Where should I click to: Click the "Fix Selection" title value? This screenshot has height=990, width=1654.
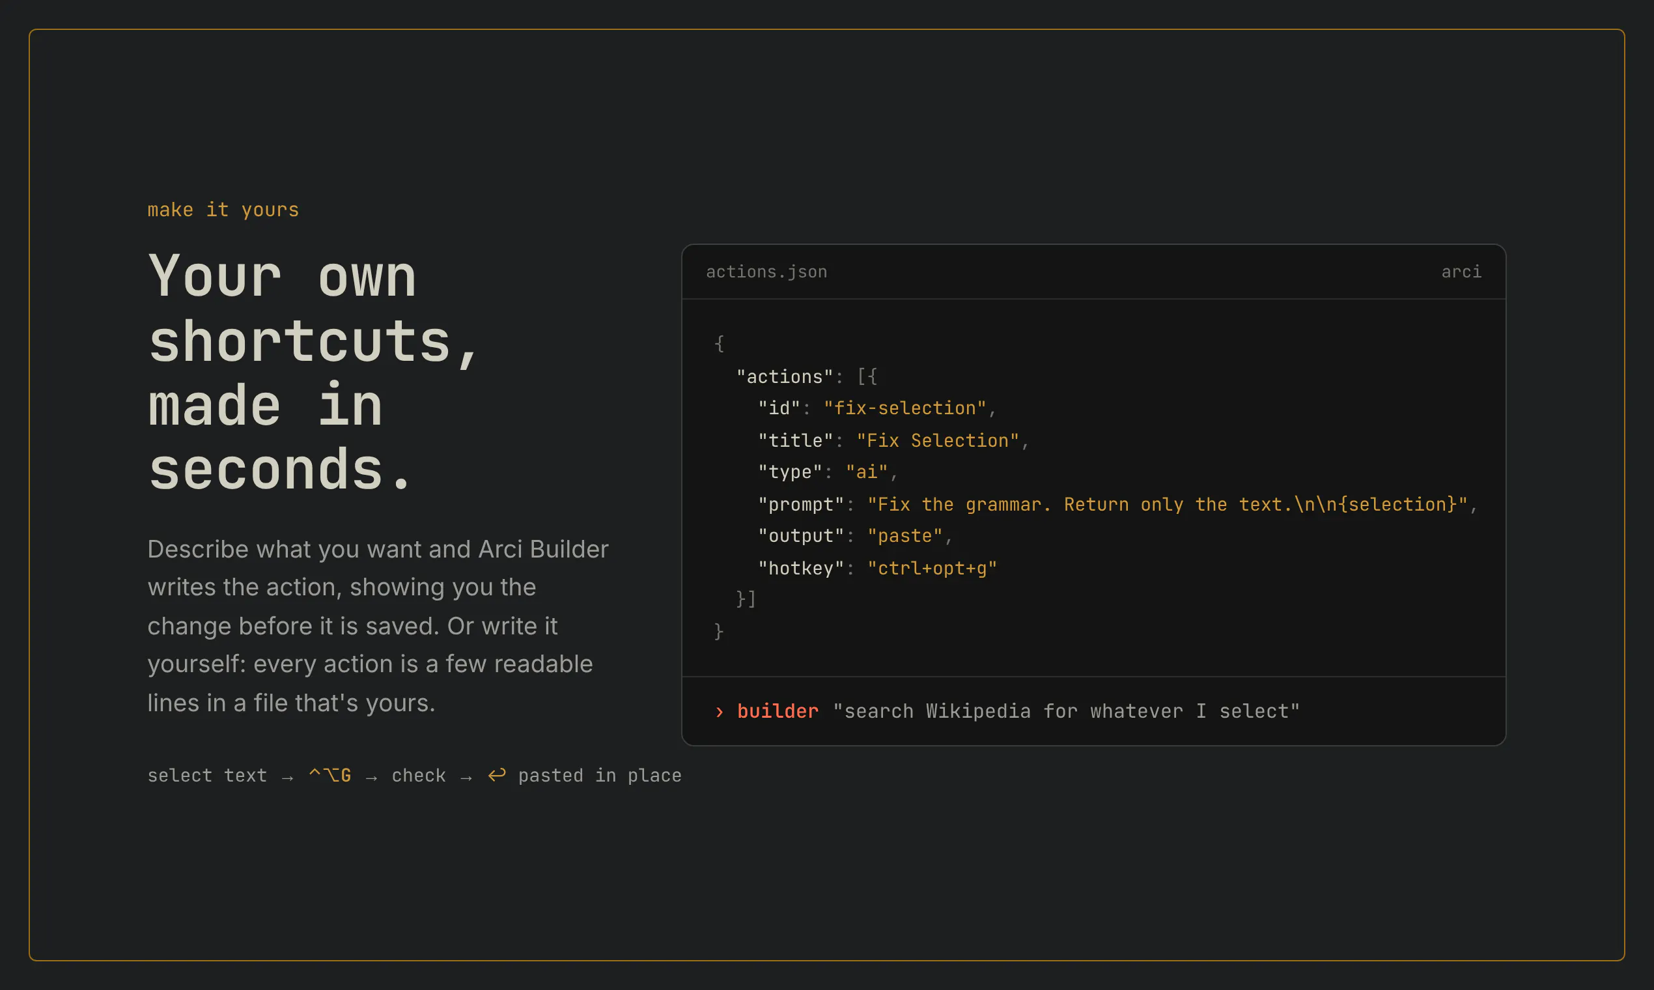click(938, 440)
